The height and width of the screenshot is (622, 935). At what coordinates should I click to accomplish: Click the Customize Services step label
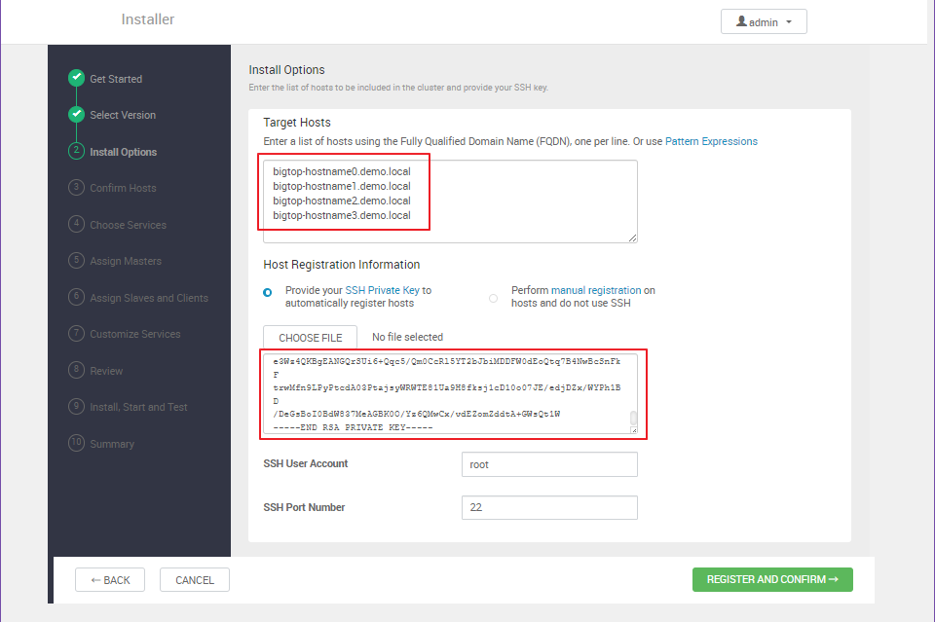pos(135,334)
